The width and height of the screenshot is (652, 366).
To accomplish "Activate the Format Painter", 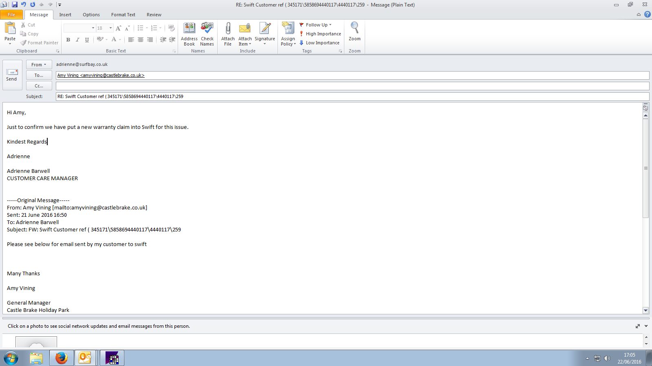I will tap(40, 43).
